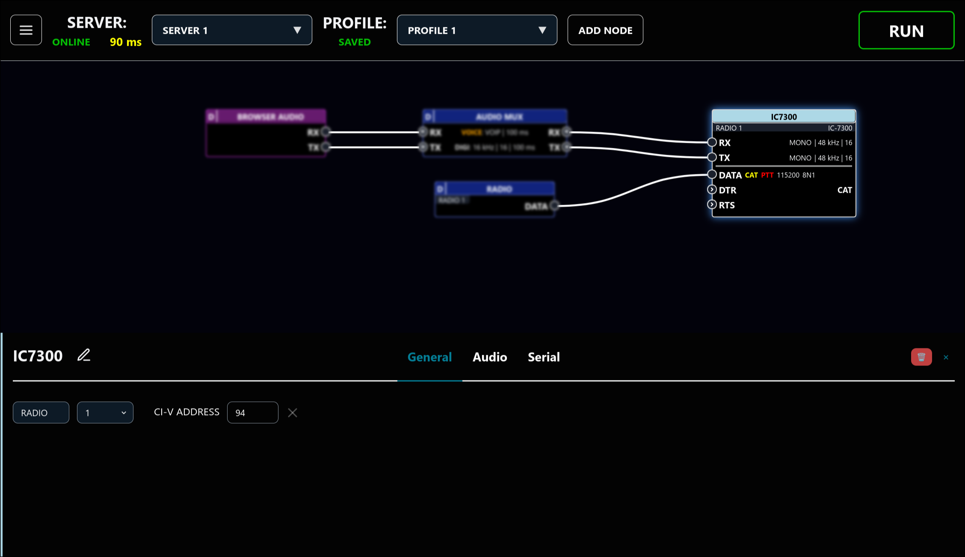The width and height of the screenshot is (965, 557).
Task: Select the Radio node title bar
Action: pyautogui.click(x=495, y=189)
